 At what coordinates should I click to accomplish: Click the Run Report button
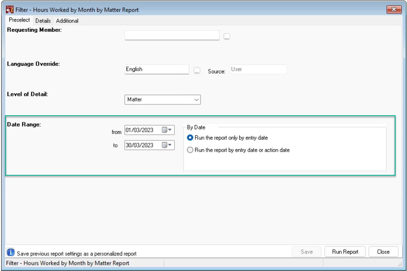point(345,252)
